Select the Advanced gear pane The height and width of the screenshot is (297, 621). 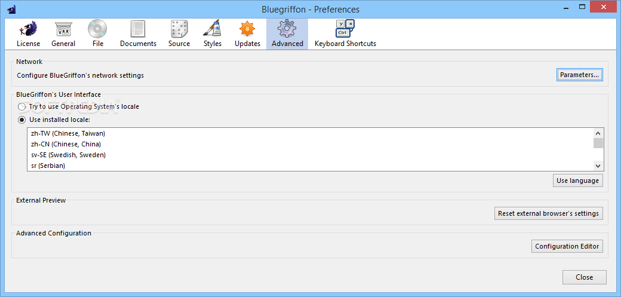287,33
